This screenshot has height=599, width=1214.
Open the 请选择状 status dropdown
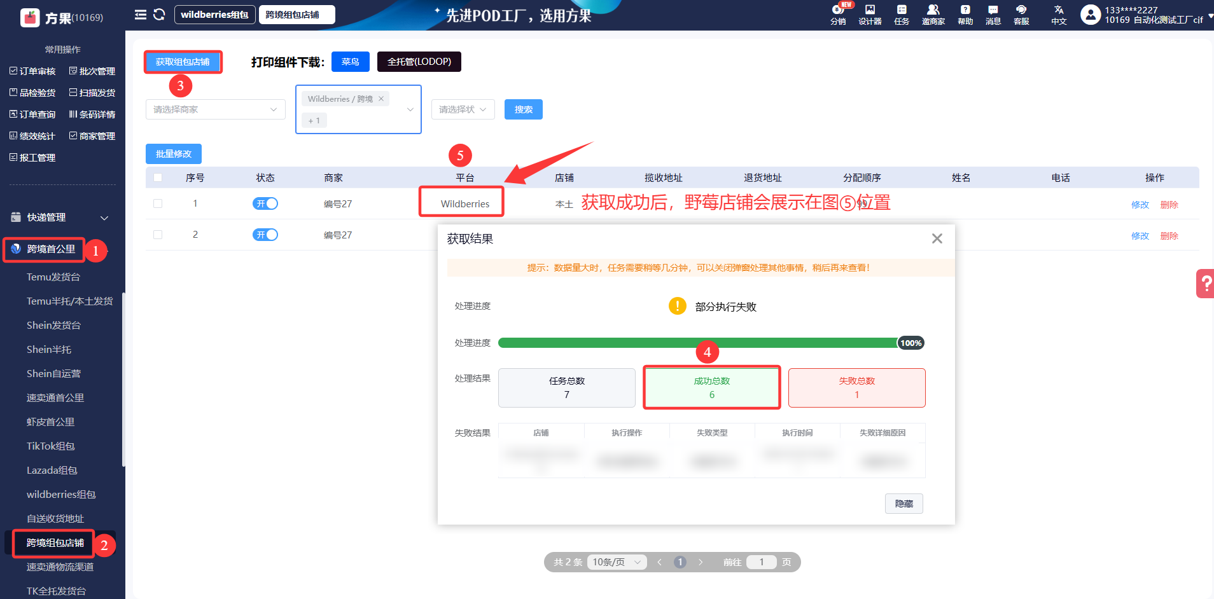463,109
